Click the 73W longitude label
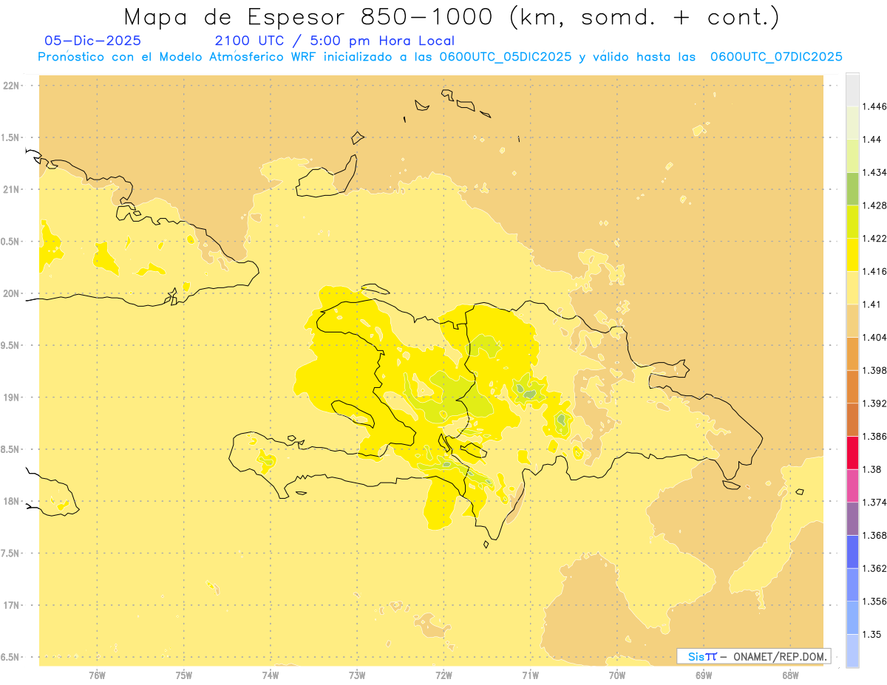The height and width of the screenshot is (685, 887). pyautogui.click(x=357, y=675)
